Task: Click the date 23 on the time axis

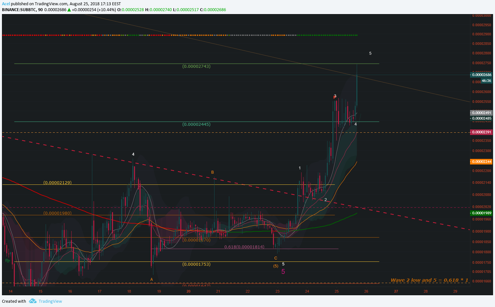Action: 278,291
